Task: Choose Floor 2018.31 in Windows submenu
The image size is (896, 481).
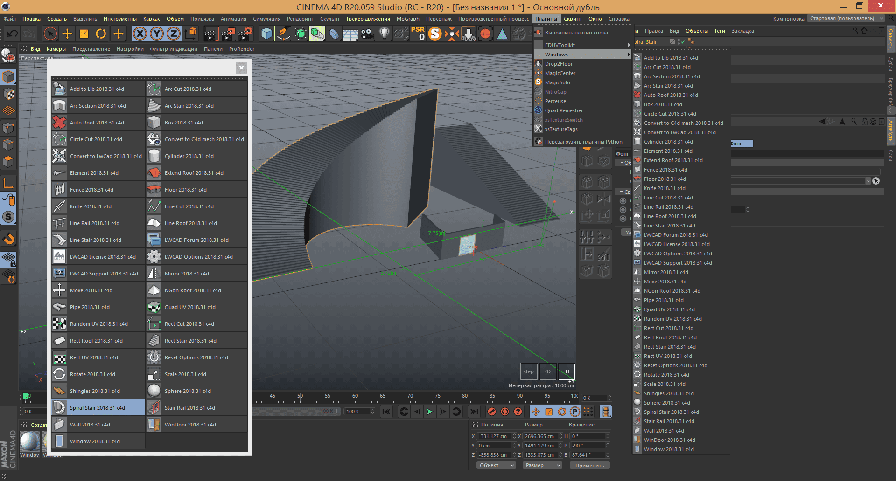Action: coord(681,179)
